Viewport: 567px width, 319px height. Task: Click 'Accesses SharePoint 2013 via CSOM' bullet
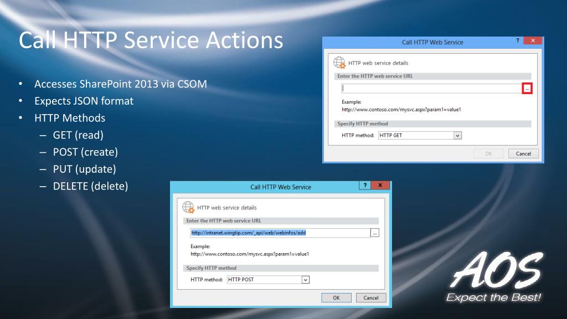[x=120, y=84]
